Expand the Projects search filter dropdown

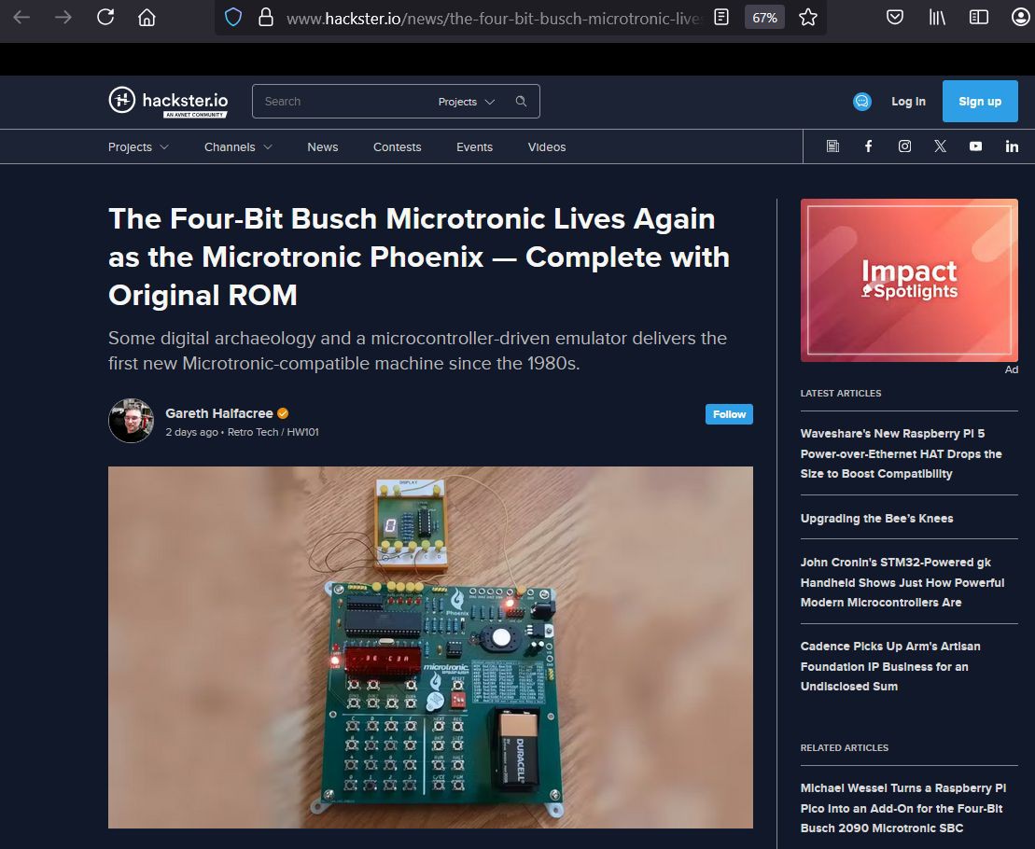tap(467, 102)
